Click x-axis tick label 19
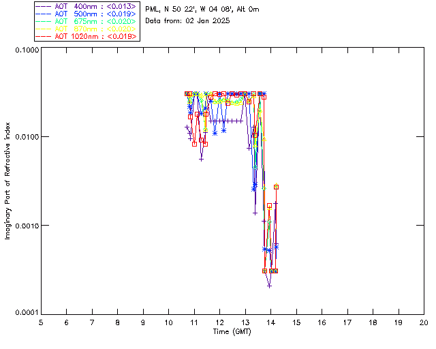The height and width of the screenshot is (349, 436). 399,322
